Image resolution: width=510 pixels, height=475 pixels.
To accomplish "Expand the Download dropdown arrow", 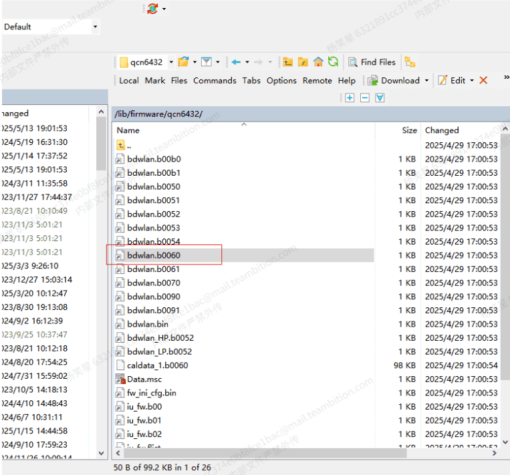I will click(x=426, y=81).
